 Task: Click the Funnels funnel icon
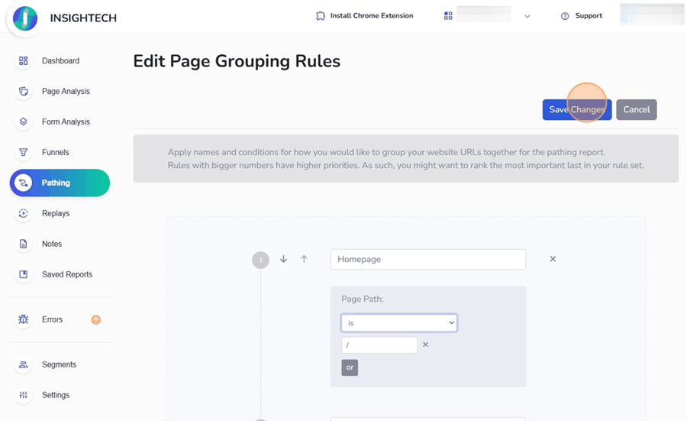[x=24, y=153]
